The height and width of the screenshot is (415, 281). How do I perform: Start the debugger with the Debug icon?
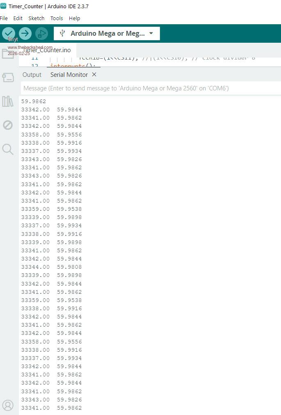click(x=41, y=33)
